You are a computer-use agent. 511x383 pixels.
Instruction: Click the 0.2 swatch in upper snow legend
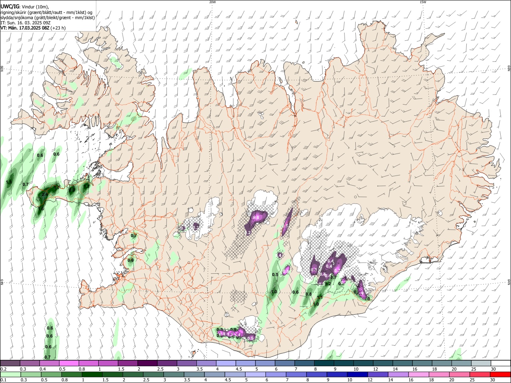tap(10, 363)
